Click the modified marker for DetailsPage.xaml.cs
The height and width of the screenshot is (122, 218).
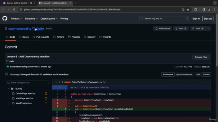[46, 94]
